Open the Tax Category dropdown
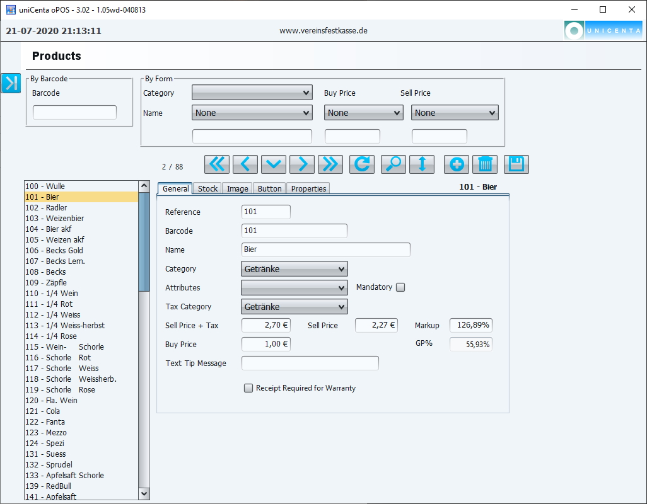 click(x=294, y=307)
